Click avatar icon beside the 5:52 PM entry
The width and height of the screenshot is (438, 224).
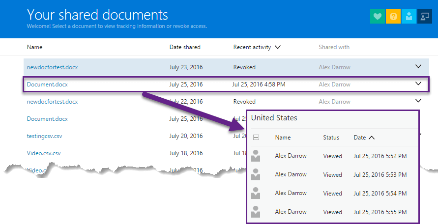[x=256, y=156]
